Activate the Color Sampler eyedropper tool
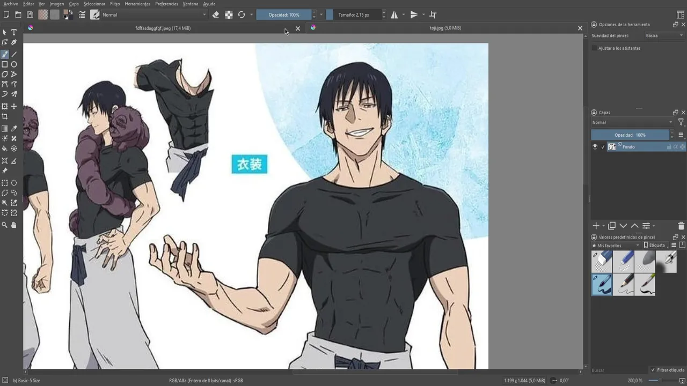The image size is (687, 386). (x=14, y=129)
